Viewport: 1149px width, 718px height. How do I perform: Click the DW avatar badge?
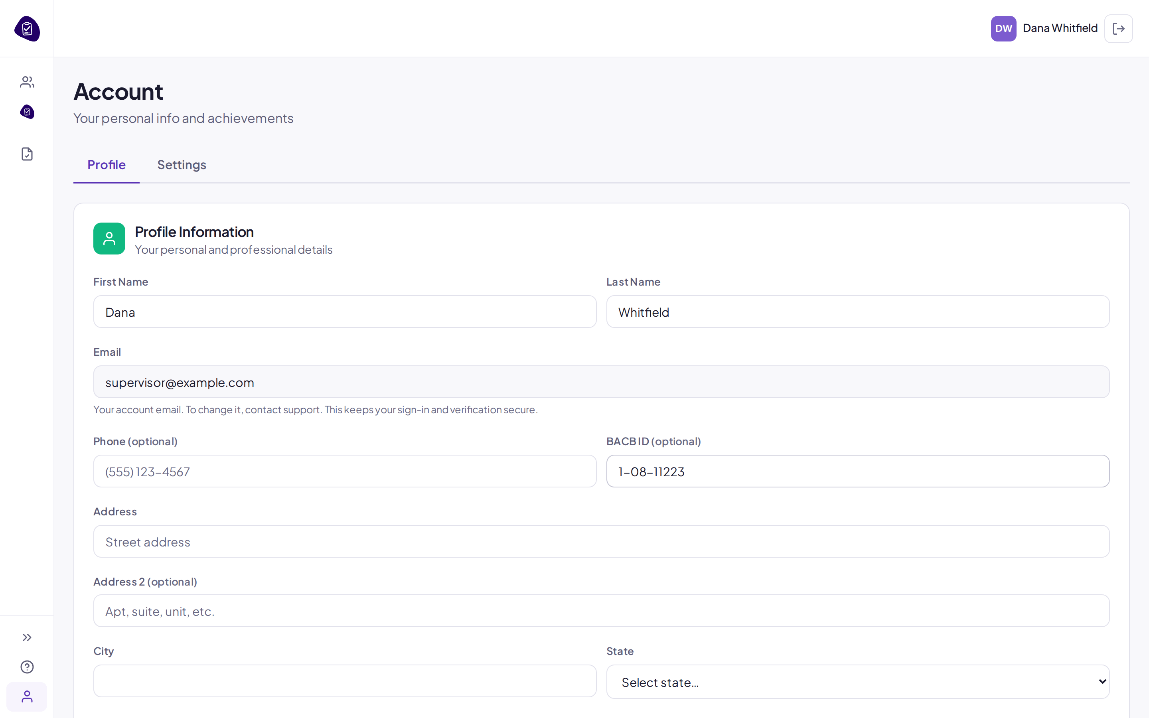1003,28
